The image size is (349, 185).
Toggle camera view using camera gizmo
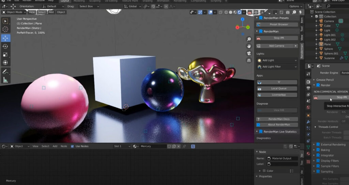coord(249,53)
